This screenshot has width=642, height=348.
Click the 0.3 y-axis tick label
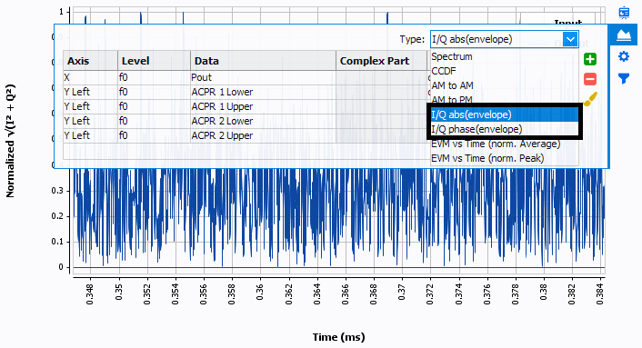click(57, 191)
